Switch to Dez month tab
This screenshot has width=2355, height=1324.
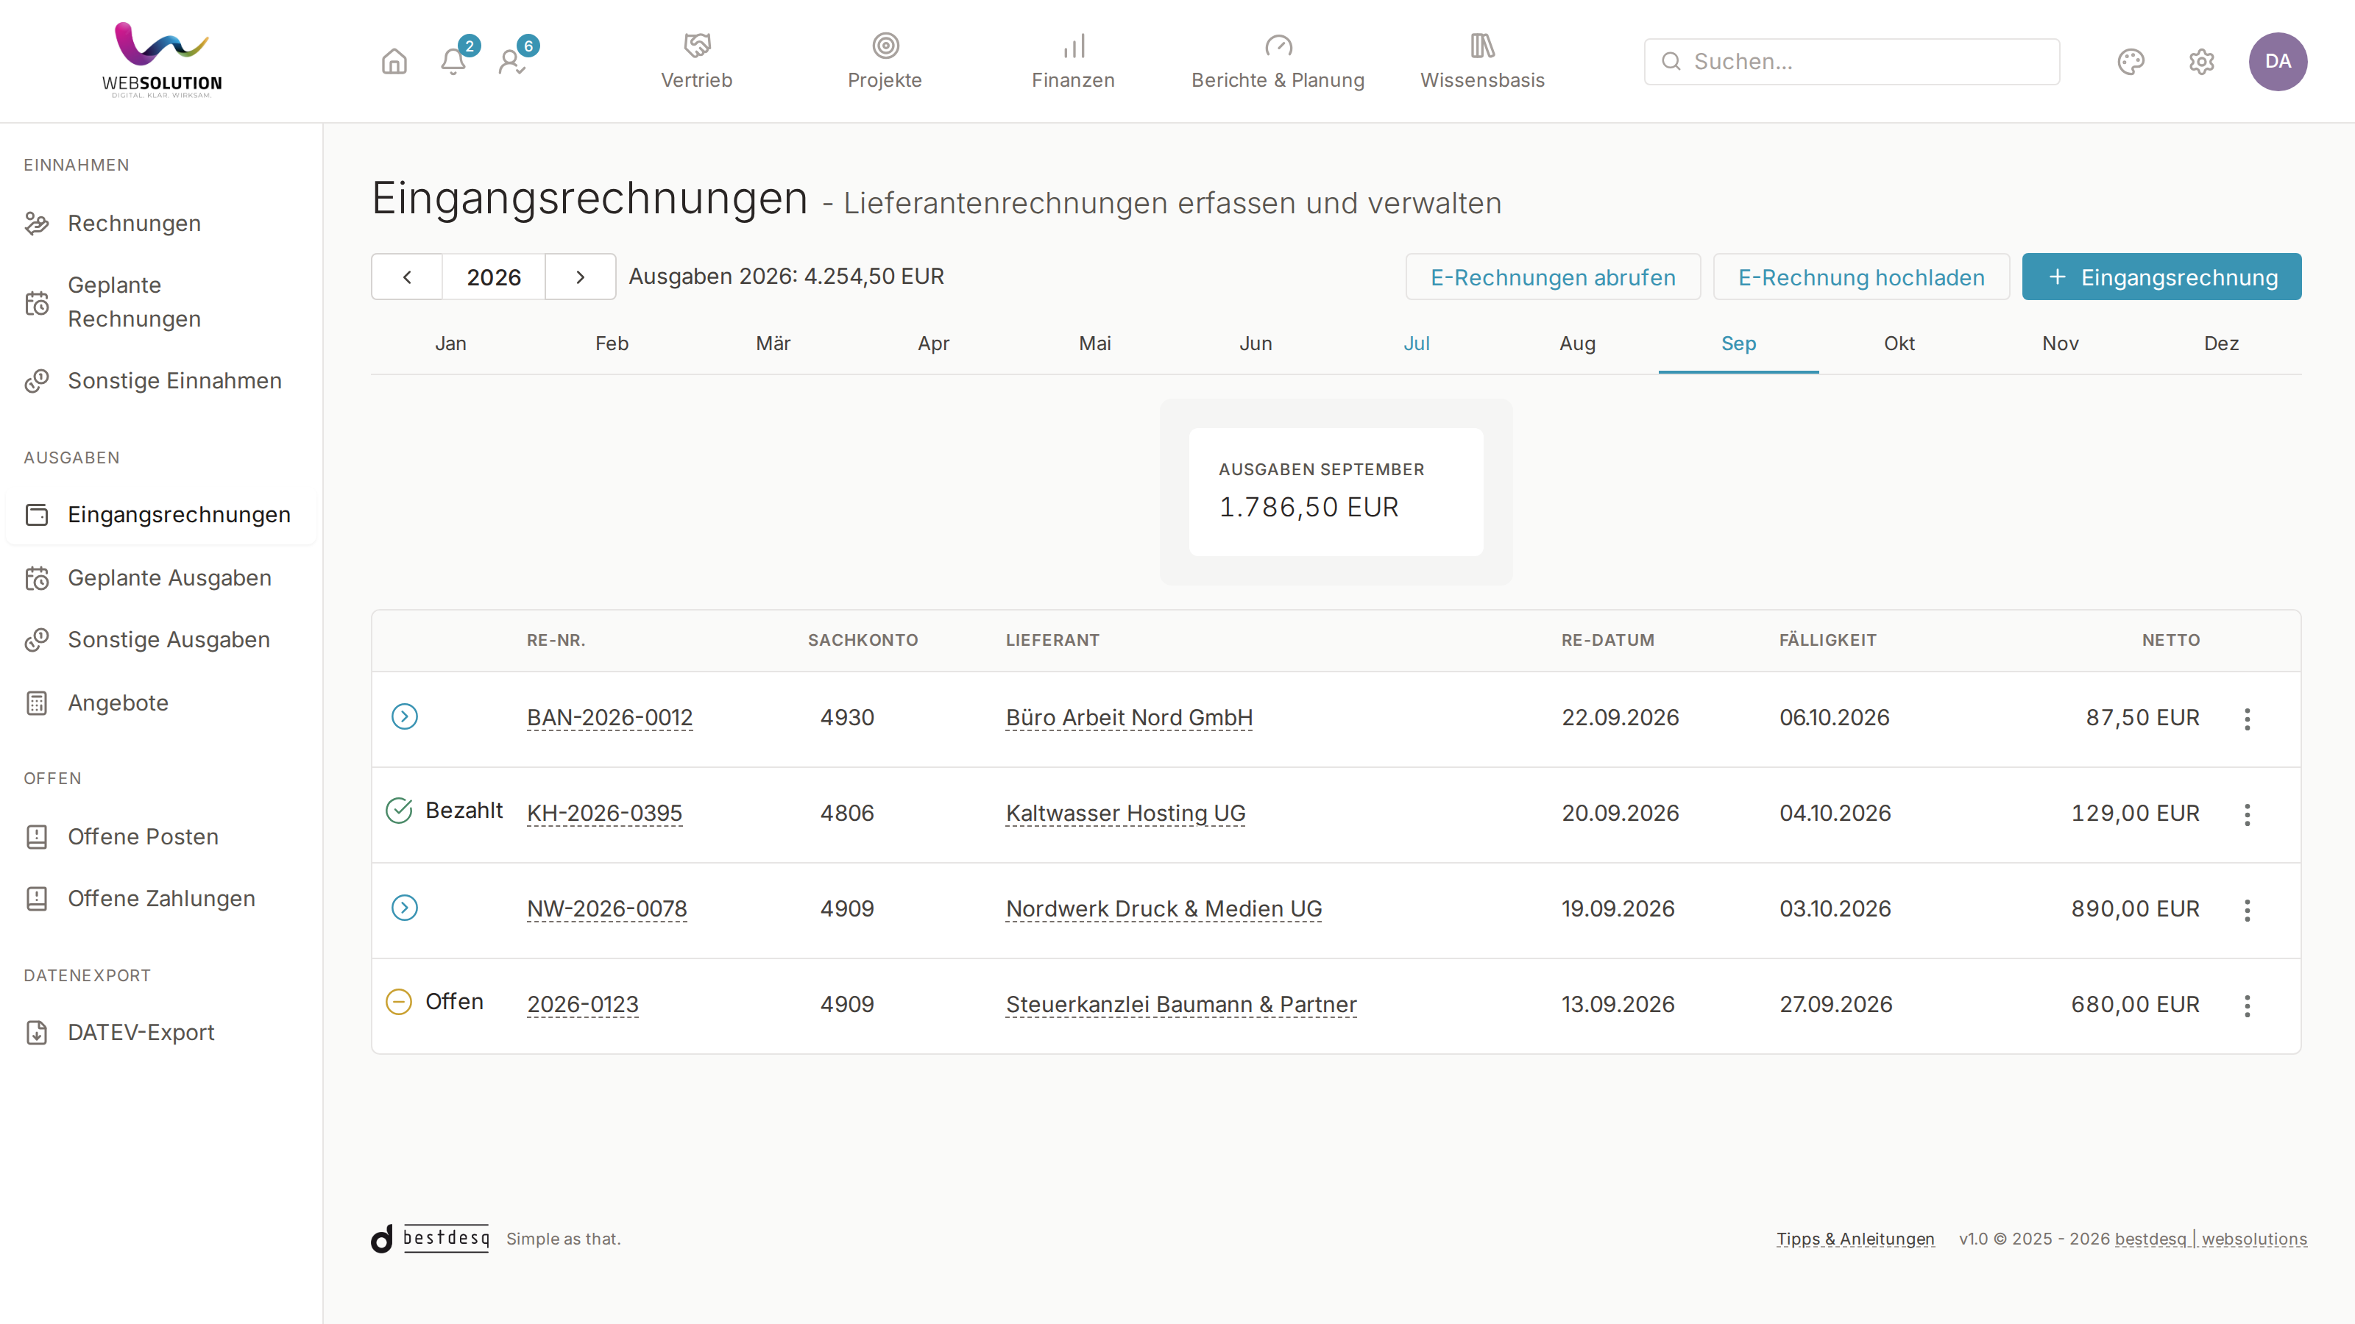pos(2220,344)
